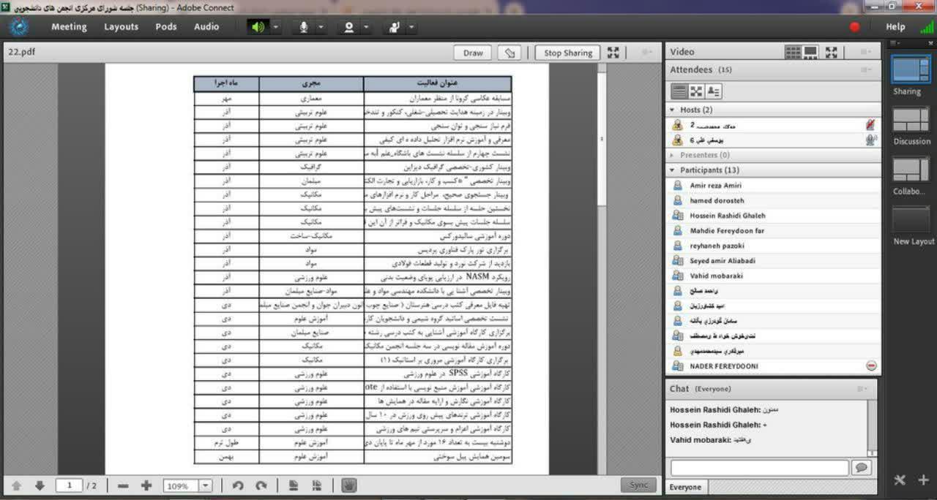937x500 pixels.
Task: Click the raise hand status icon
Action: click(x=394, y=27)
